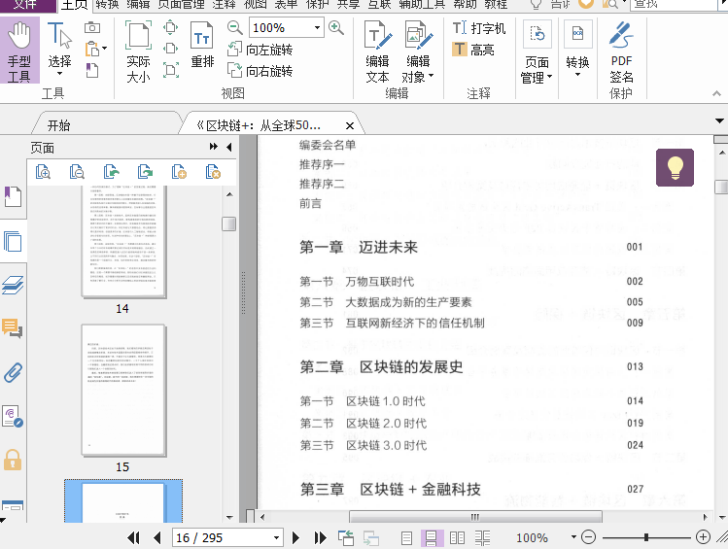Open the clipboard paste icon
This screenshot has width=728, height=549.
[x=92, y=49]
